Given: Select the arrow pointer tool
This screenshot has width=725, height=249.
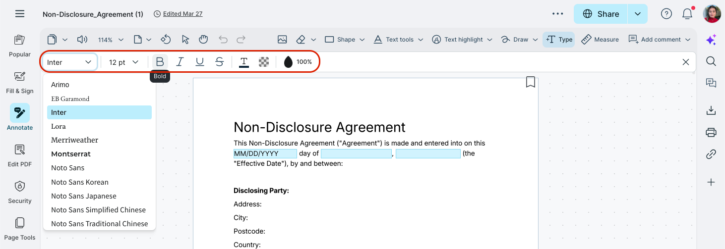Looking at the screenshot, I should point(185,40).
